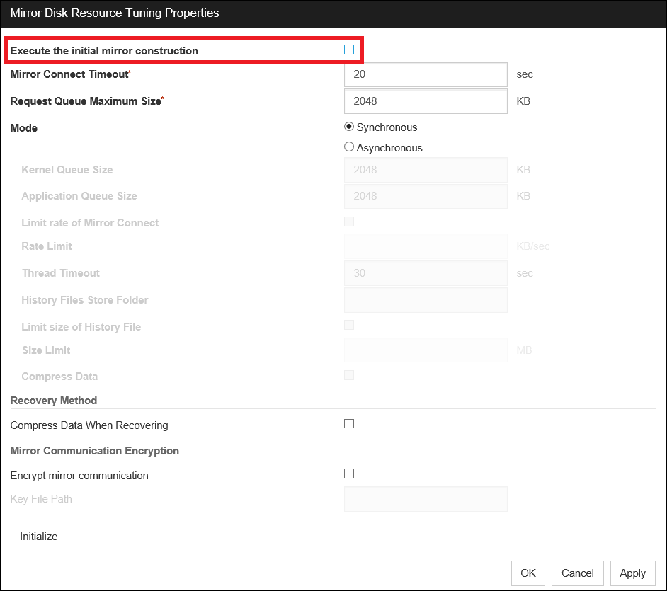Click the Kernel Queue Size input
Image resolution: width=667 pixels, height=591 pixels.
point(425,170)
